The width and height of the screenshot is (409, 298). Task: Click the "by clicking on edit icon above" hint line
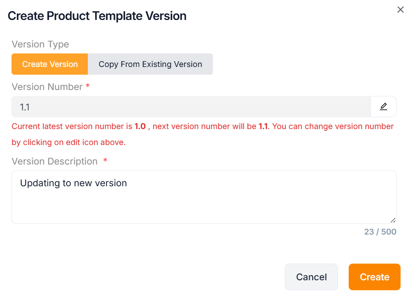click(69, 142)
